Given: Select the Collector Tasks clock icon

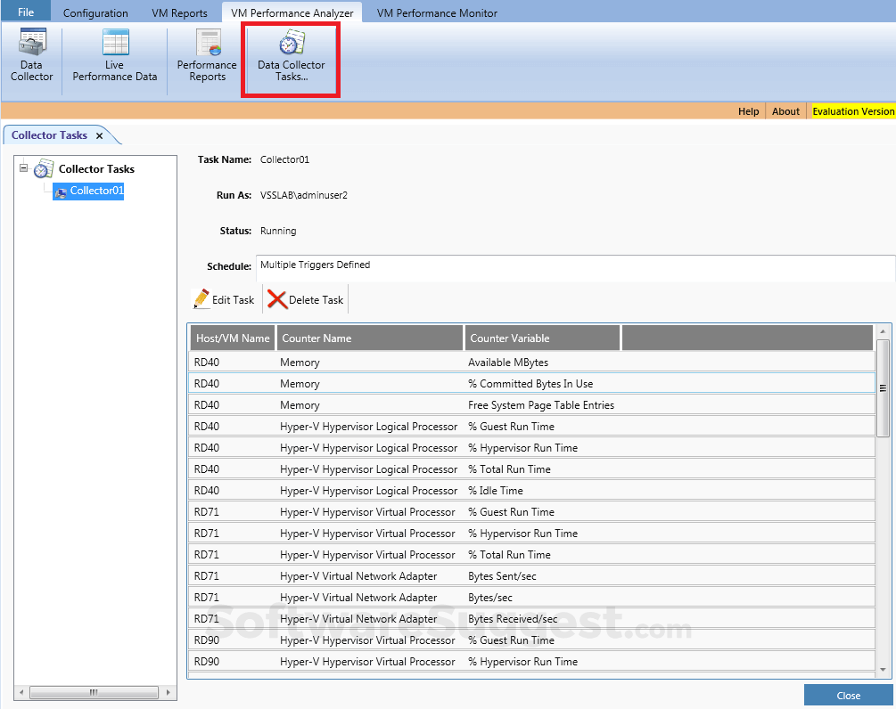Looking at the screenshot, I should [x=45, y=168].
